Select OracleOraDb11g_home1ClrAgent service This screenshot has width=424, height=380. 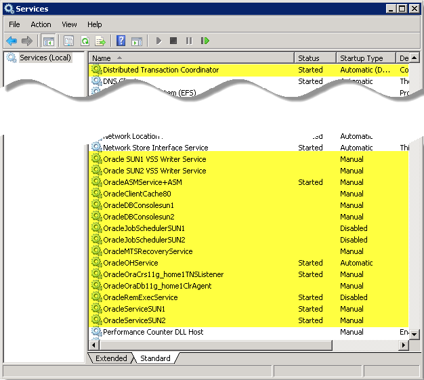(249, 286)
